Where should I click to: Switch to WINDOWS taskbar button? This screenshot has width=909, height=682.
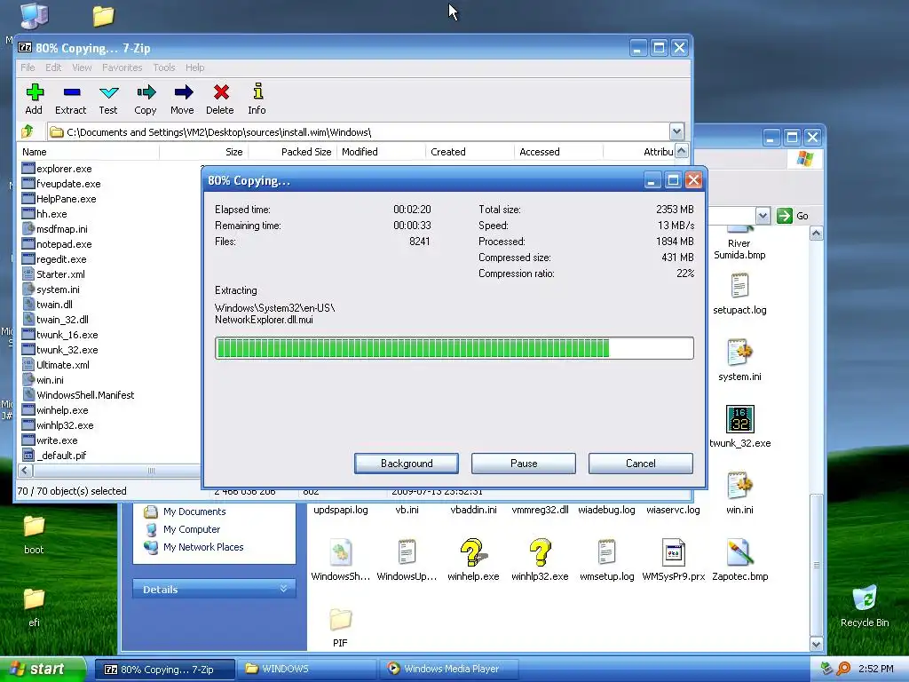point(308,669)
